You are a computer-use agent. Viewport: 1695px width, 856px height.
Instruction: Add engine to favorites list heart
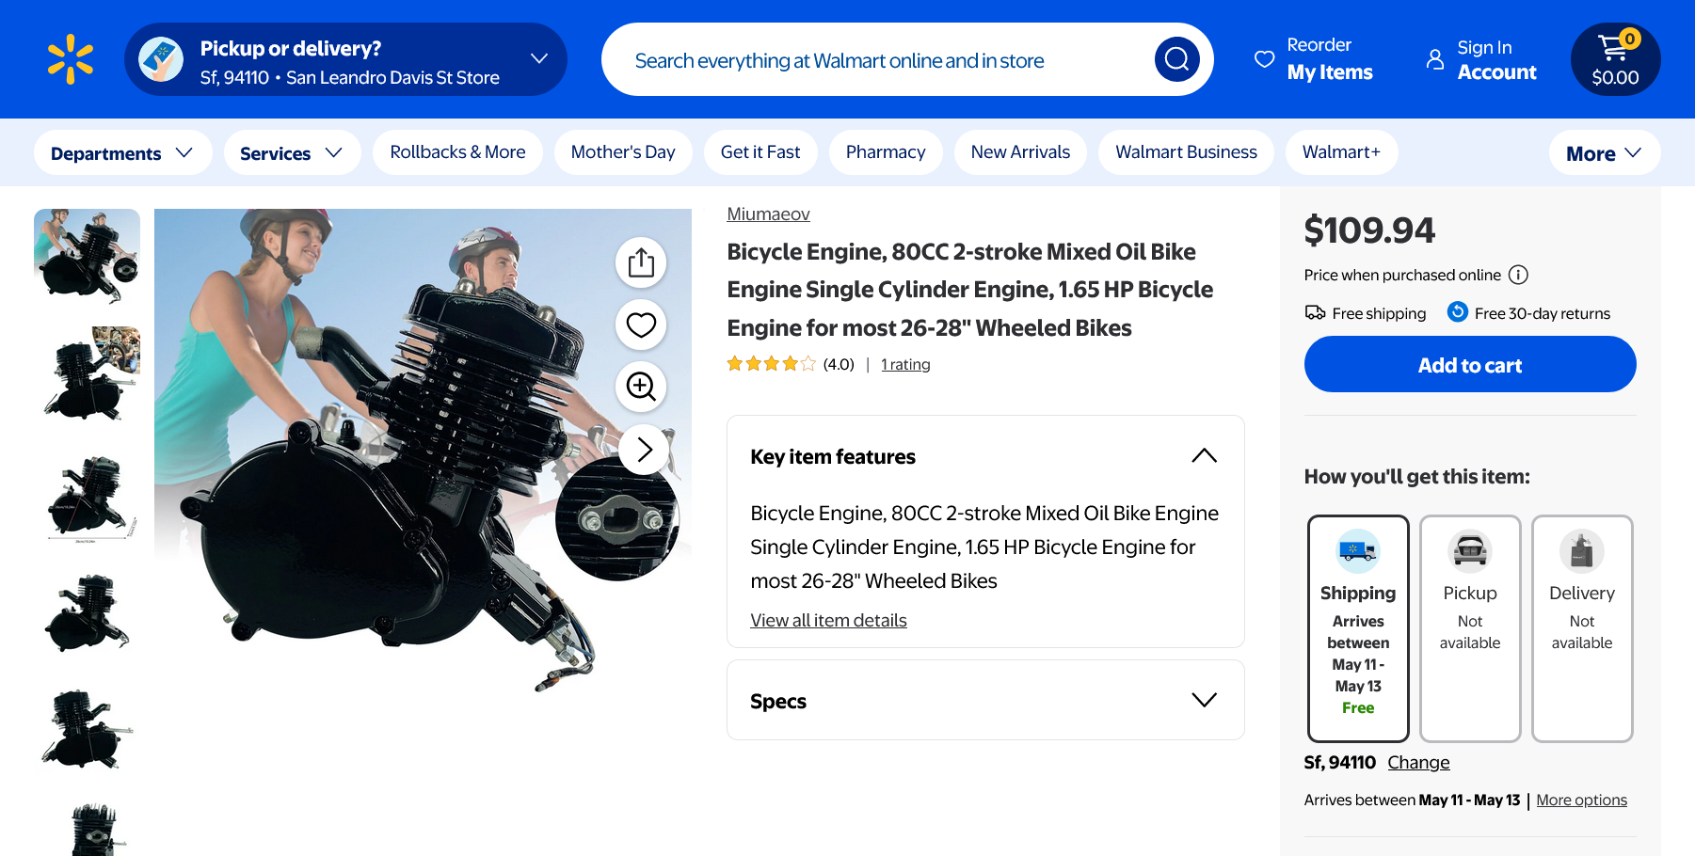coord(641,325)
